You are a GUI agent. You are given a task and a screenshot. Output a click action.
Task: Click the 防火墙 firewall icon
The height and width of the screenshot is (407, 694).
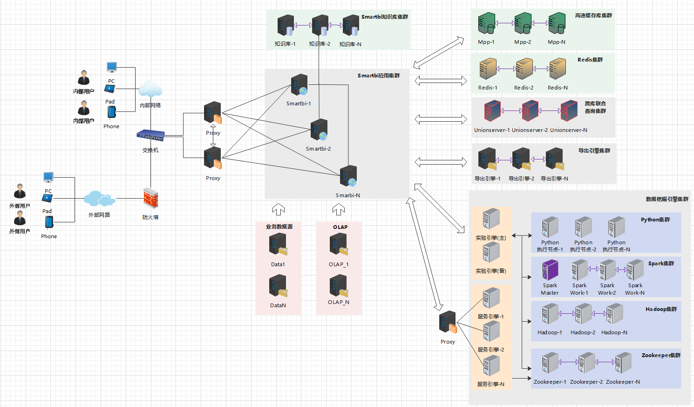click(x=150, y=198)
